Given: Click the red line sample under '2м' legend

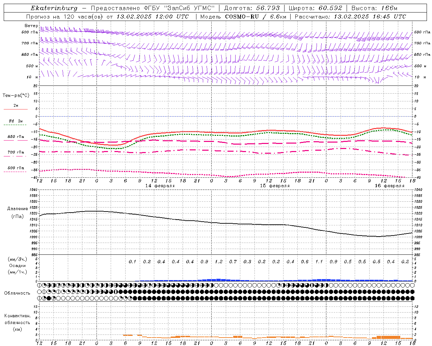Looking at the screenshot, I should click(16, 109).
